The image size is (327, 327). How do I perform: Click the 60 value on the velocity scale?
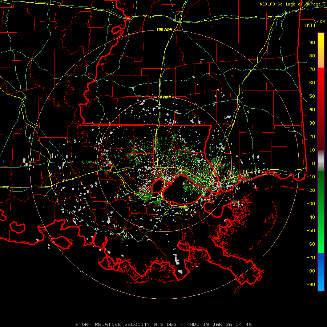pos(312,83)
